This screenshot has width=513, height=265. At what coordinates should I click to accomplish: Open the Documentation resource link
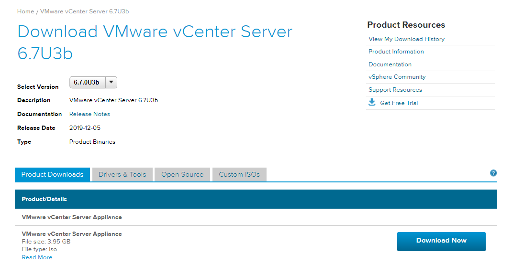click(x=390, y=64)
